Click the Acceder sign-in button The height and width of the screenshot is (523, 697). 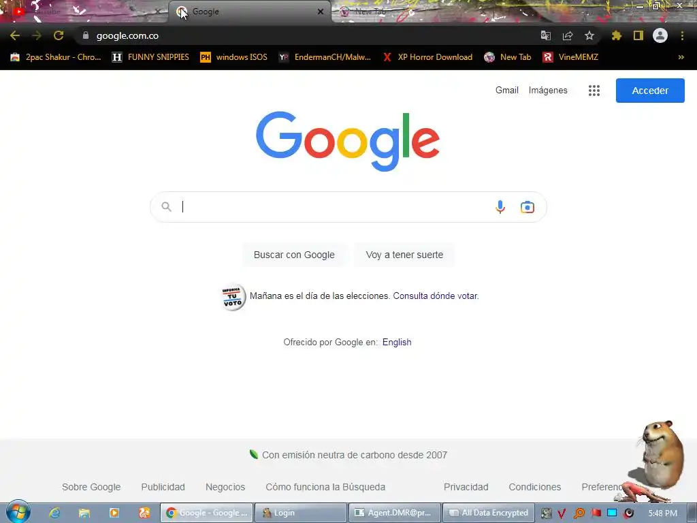650,91
